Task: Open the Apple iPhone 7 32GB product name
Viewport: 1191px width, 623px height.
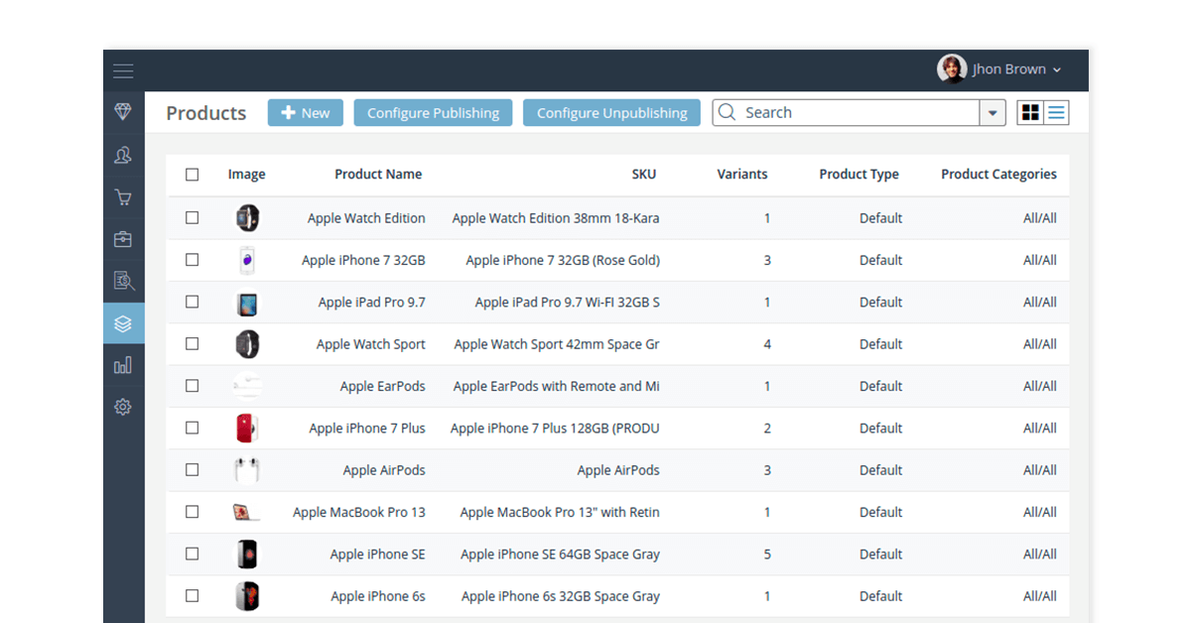Action: (x=363, y=260)
